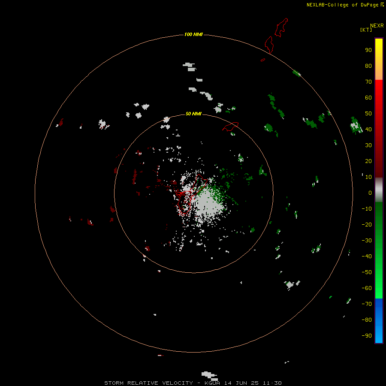
Task: Click the 0 knot scale label
Action: click(x=370, y=193)
